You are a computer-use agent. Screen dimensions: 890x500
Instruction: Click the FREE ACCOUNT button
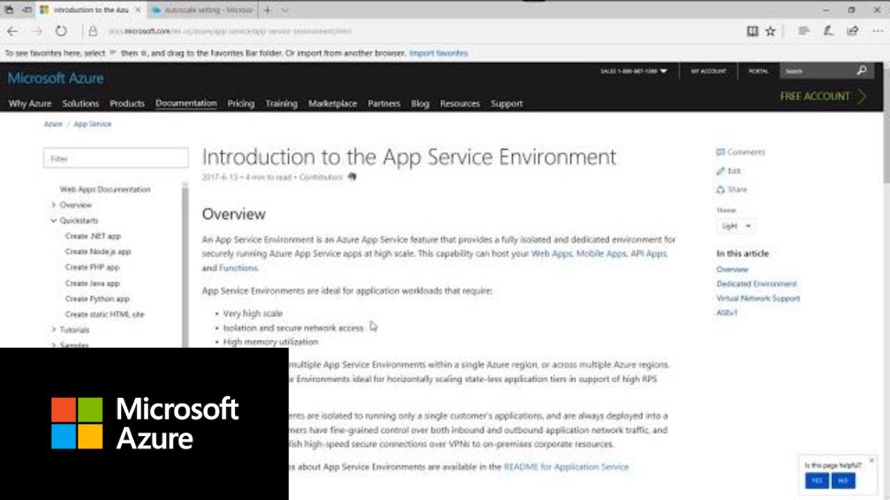[823, 97]
